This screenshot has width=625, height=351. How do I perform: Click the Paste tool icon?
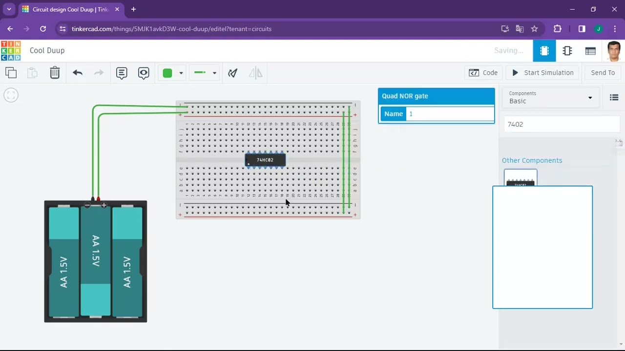[32, 73]
